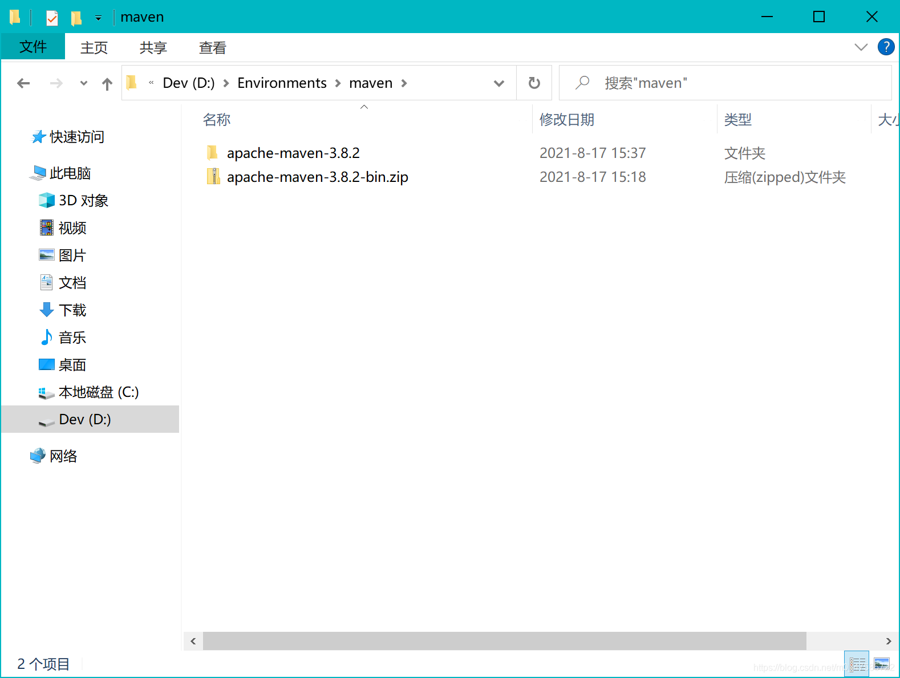Click the 此电脑 computer icon
The height and width of the screenshot is (678, 900).
(38, 173)
